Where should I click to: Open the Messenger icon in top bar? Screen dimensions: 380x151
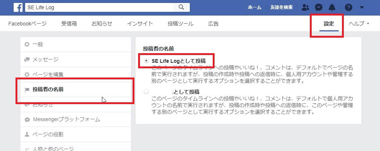click(x=319, y=7)
